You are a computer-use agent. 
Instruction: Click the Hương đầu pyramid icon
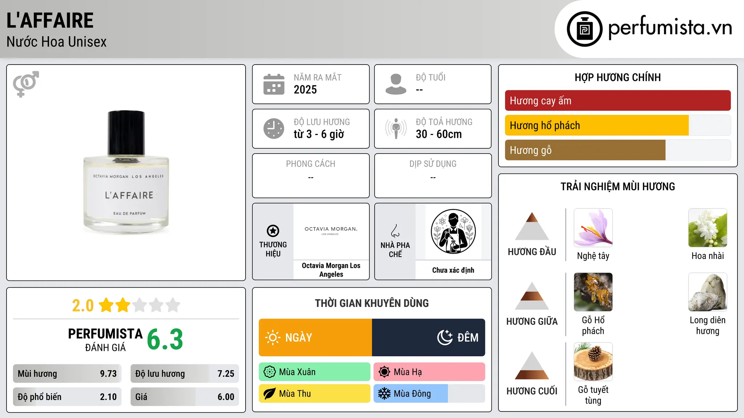[532, 226]
